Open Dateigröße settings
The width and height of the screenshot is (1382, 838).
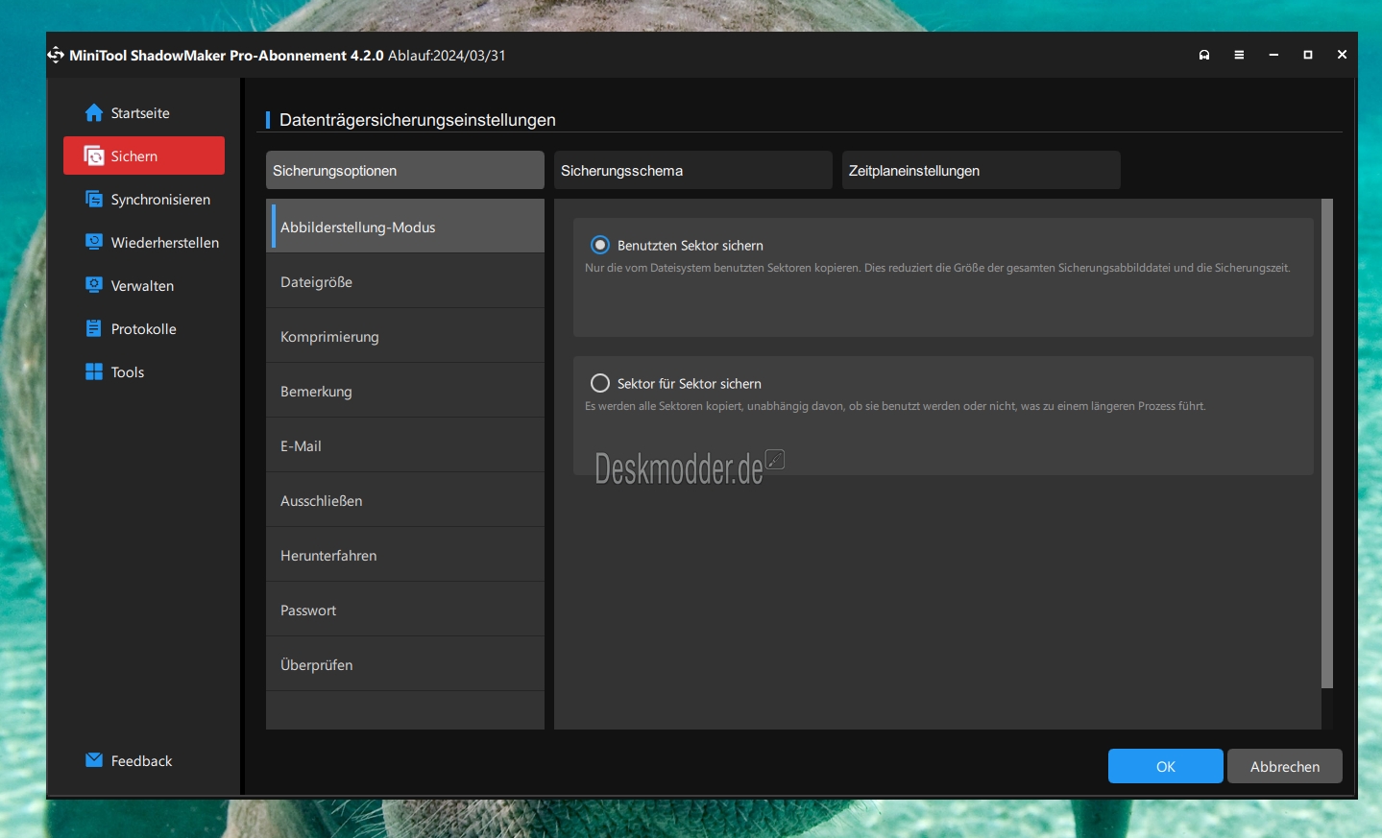pyautogui.click(x=405, y=281)
